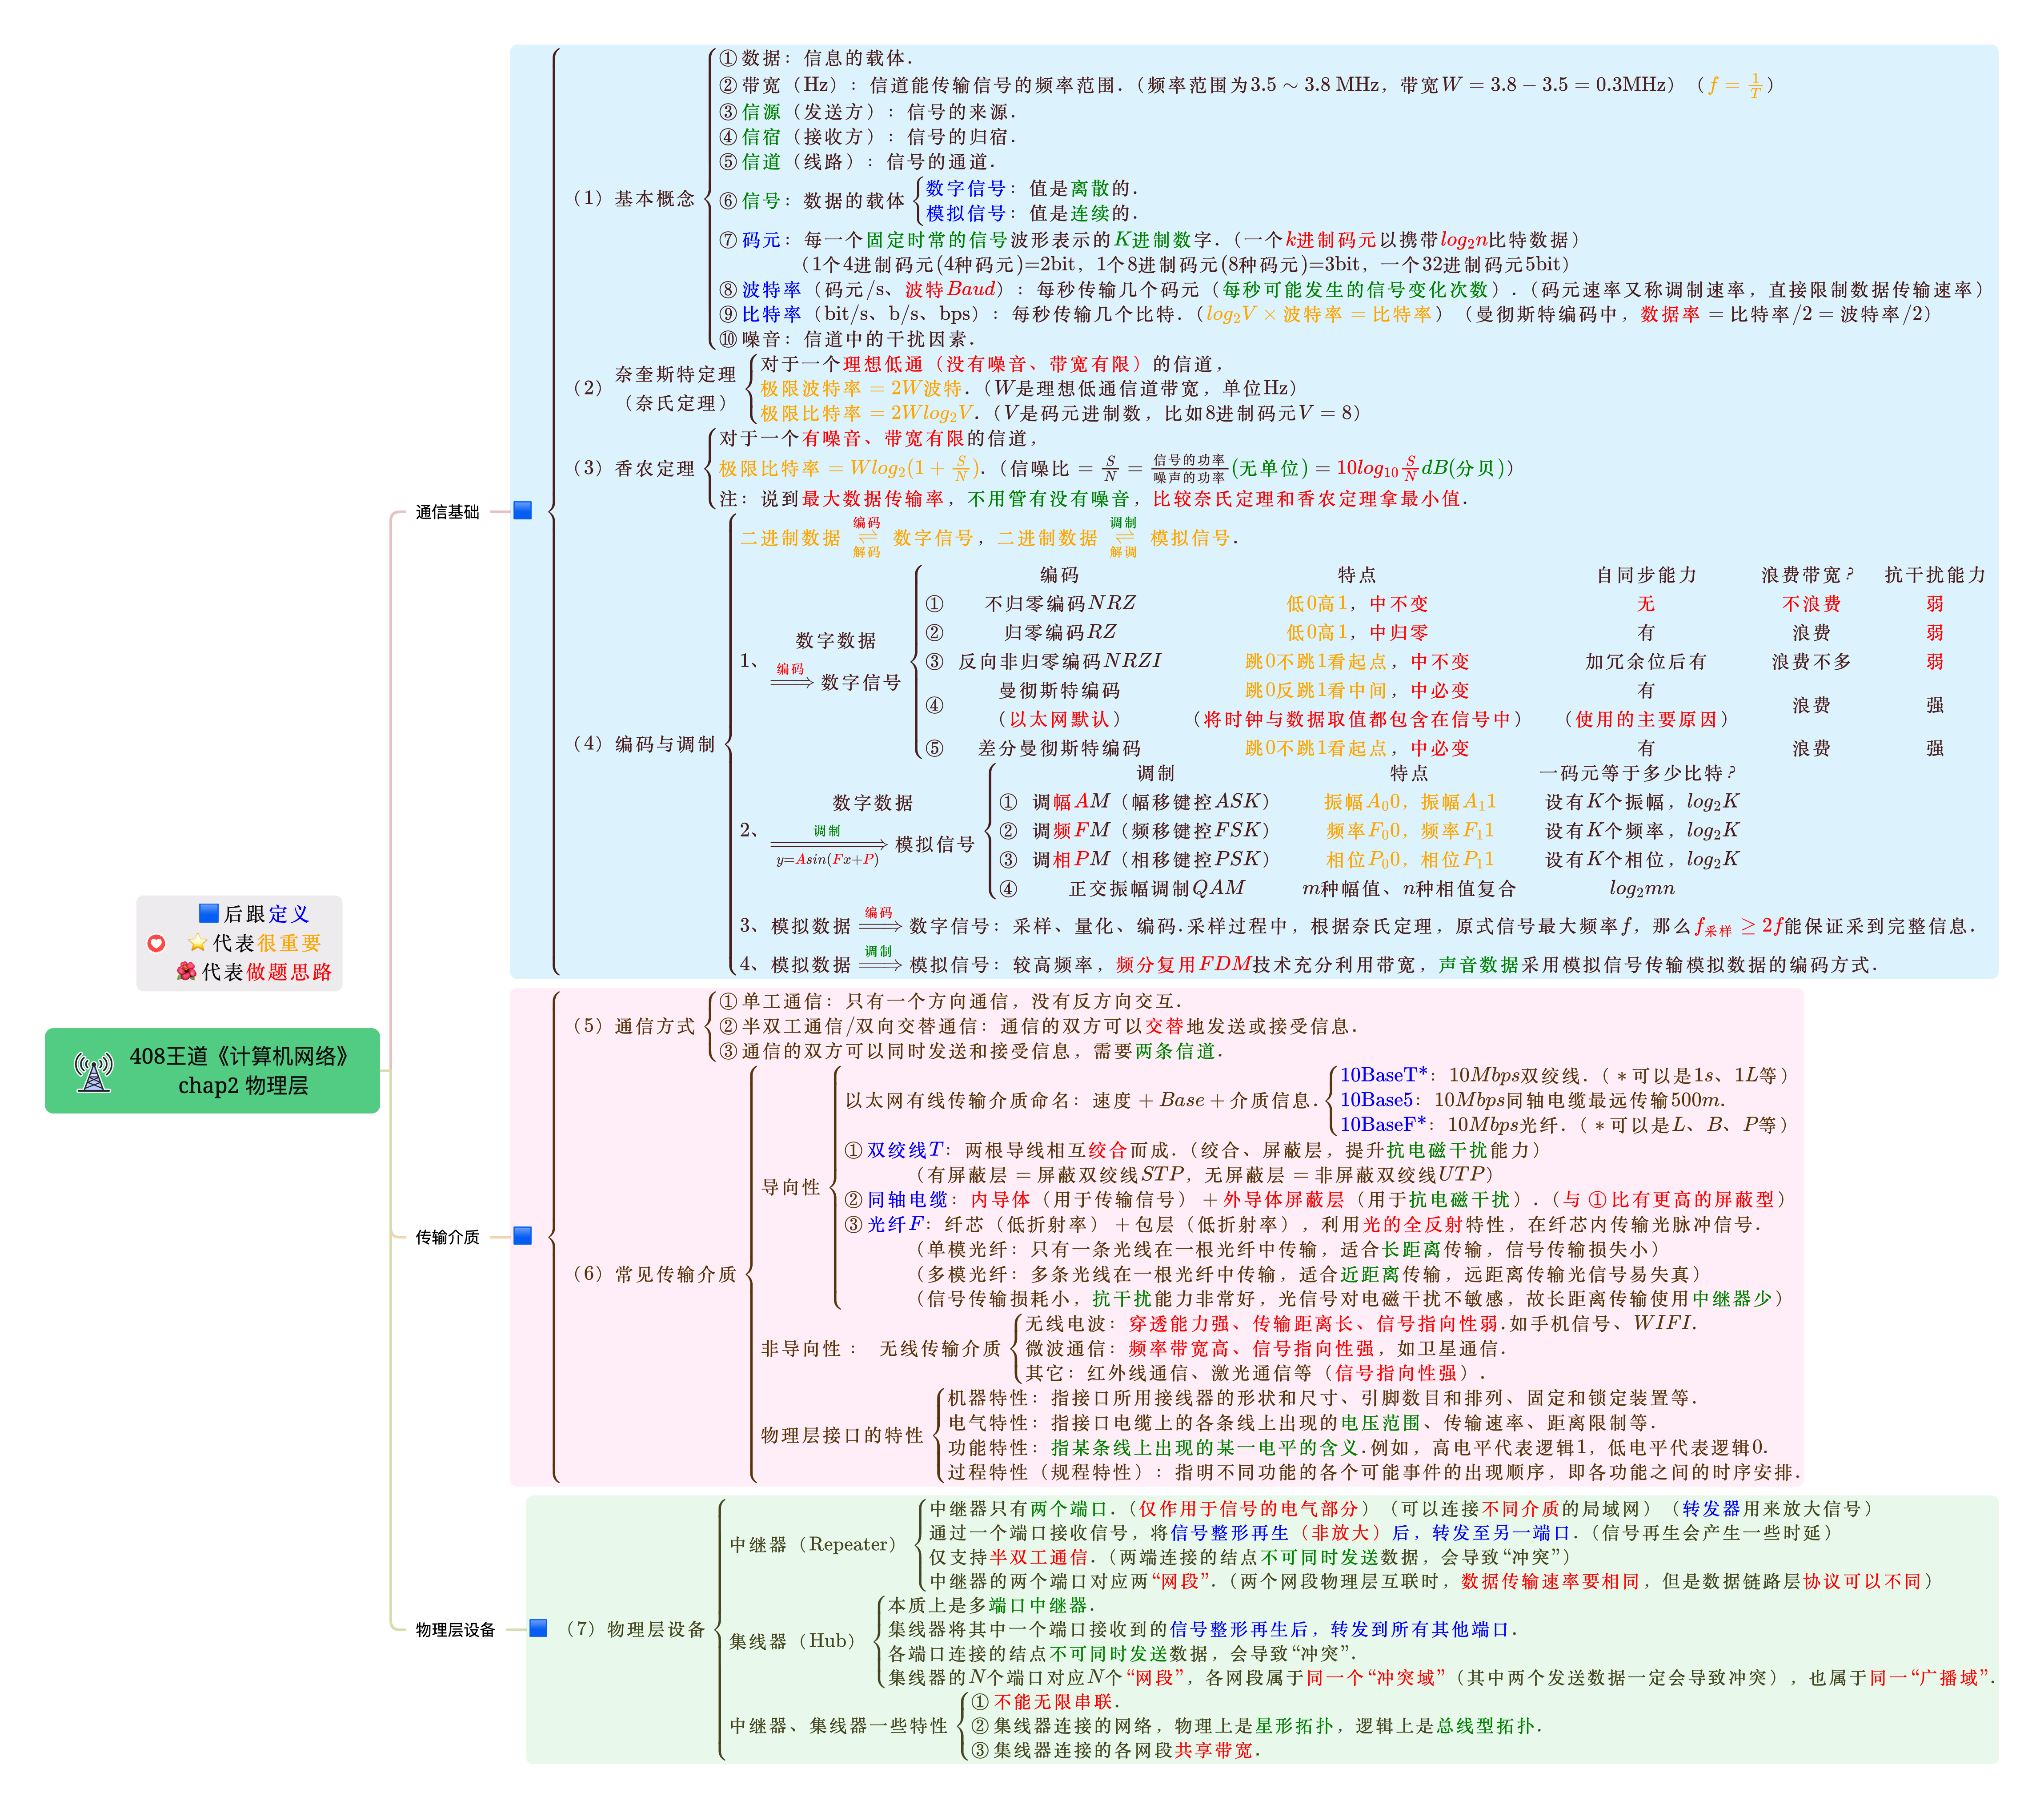
Task: Click the green term 信源
Action: [x=761, y=111]
